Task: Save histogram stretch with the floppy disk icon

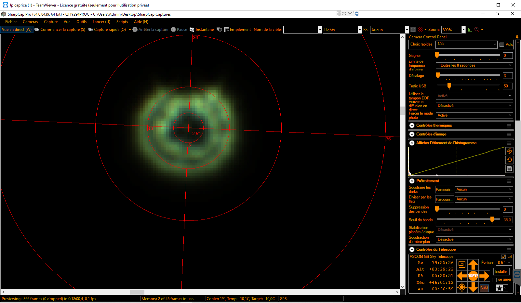Action: tap(510, 168)
